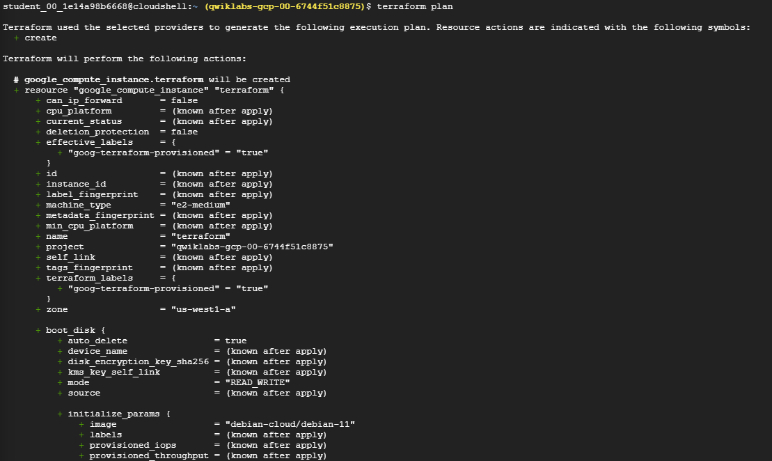
Task: Click the '# google_compute_instance.terraform' heading
Action: tap(109, 79)
